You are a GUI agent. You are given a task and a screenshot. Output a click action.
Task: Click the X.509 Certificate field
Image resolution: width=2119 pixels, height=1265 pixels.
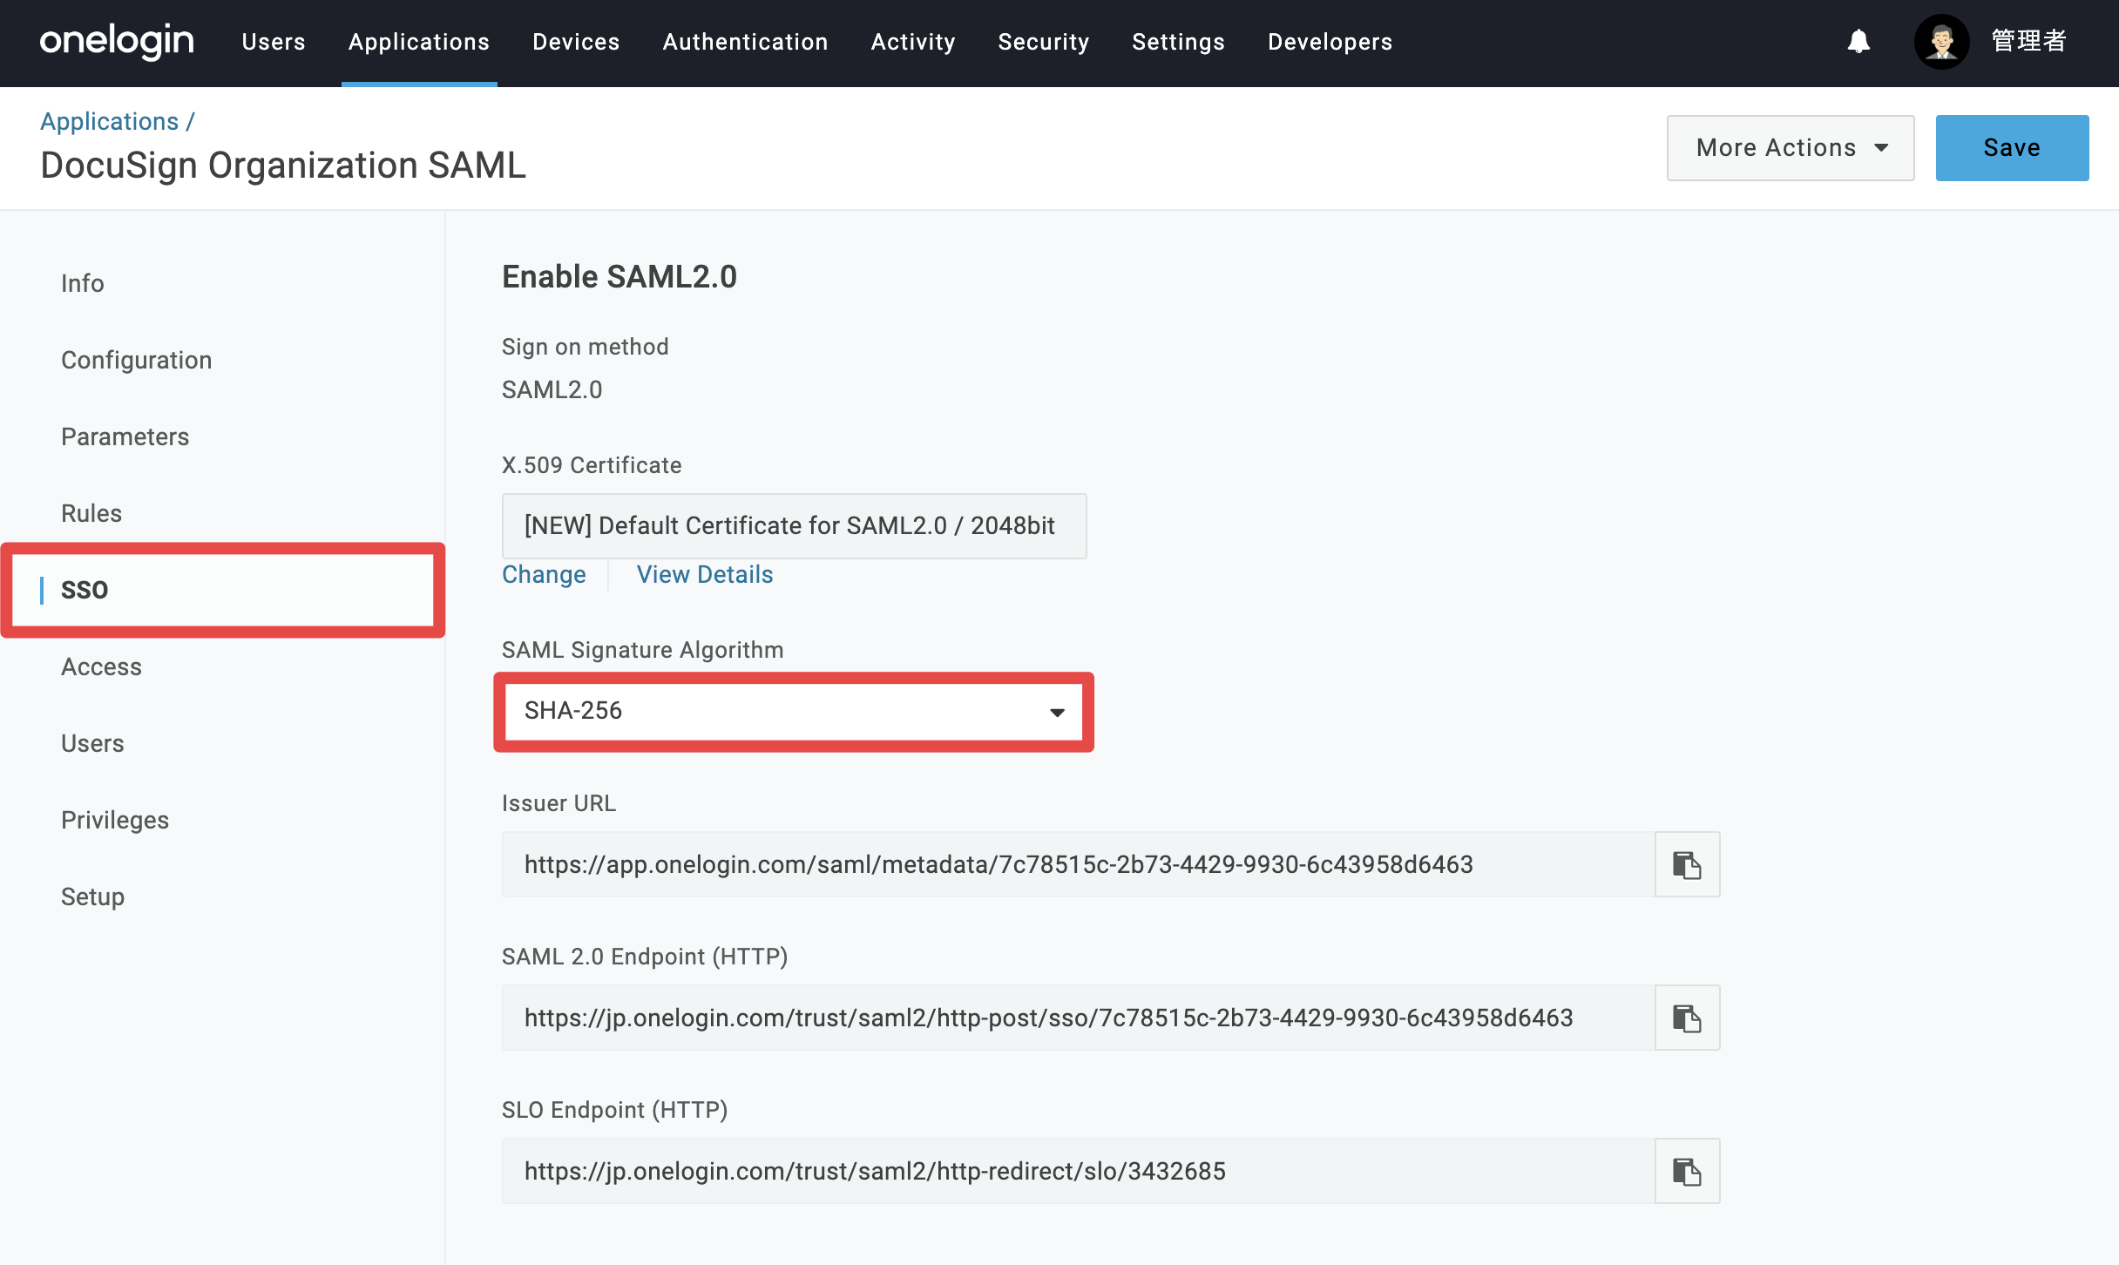[794, 526]
